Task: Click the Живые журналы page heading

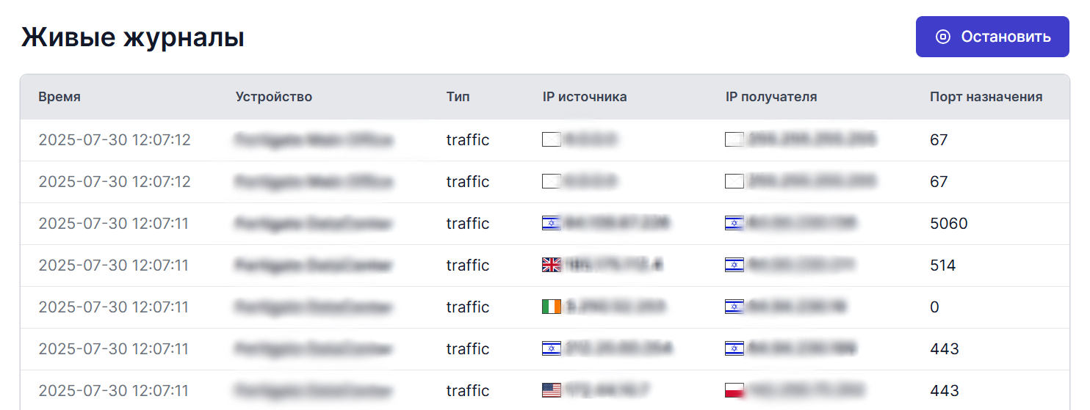Action: click(132, 37)
